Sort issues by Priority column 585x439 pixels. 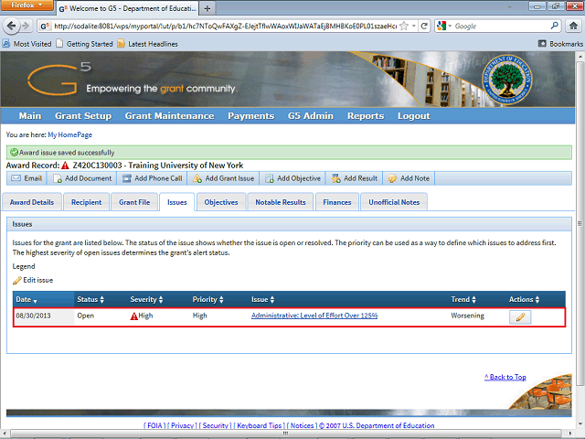[x=207, y=299]
